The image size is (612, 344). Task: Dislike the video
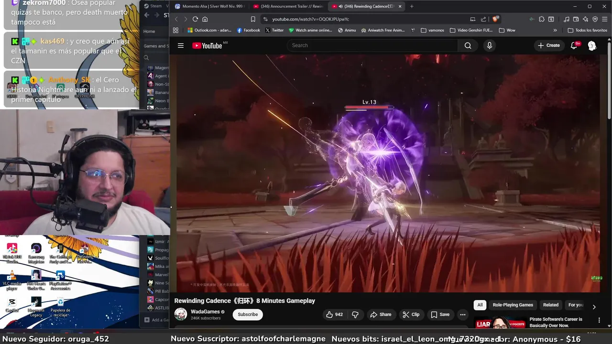tap(355, 314)
